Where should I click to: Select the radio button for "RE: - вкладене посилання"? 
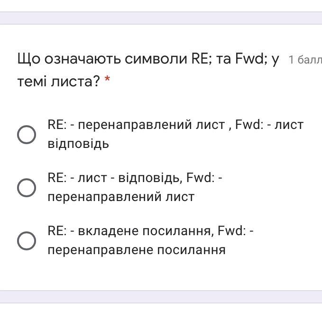point(27,241)
